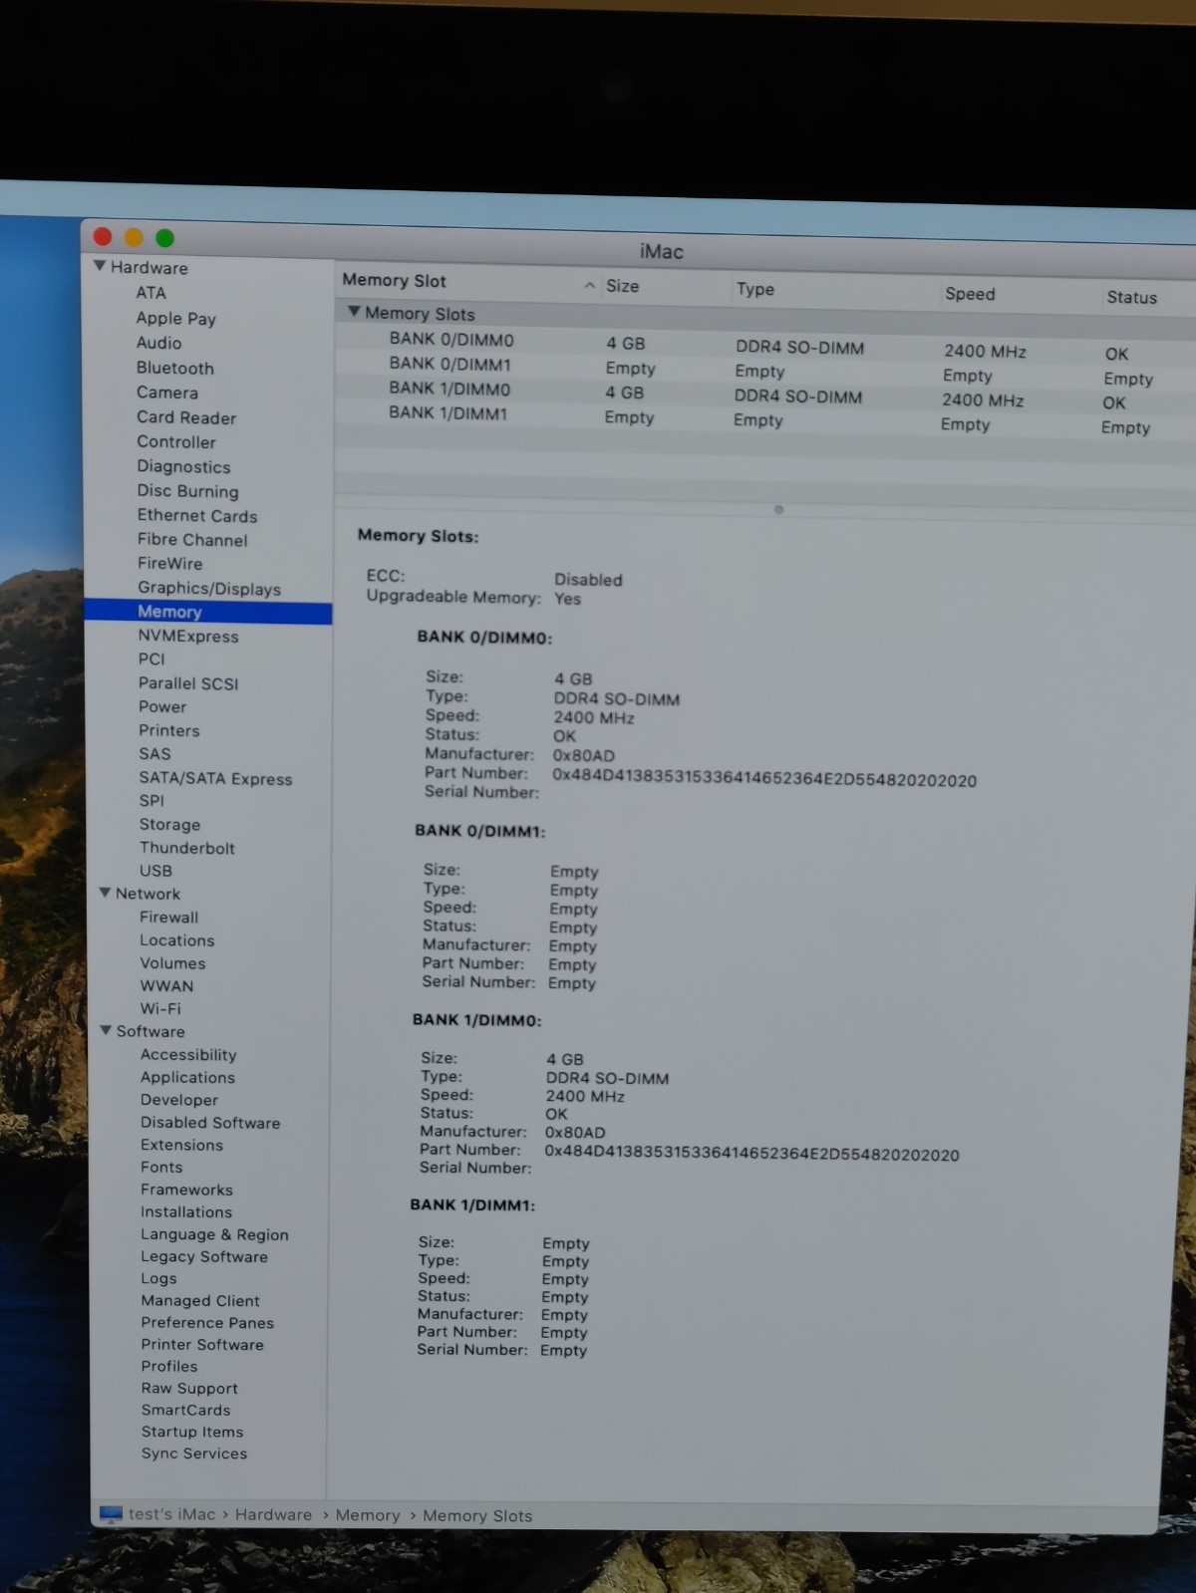Sort table by Speed column header
The height and width of the screenshot is (1593, 1196).
(969, 294)
